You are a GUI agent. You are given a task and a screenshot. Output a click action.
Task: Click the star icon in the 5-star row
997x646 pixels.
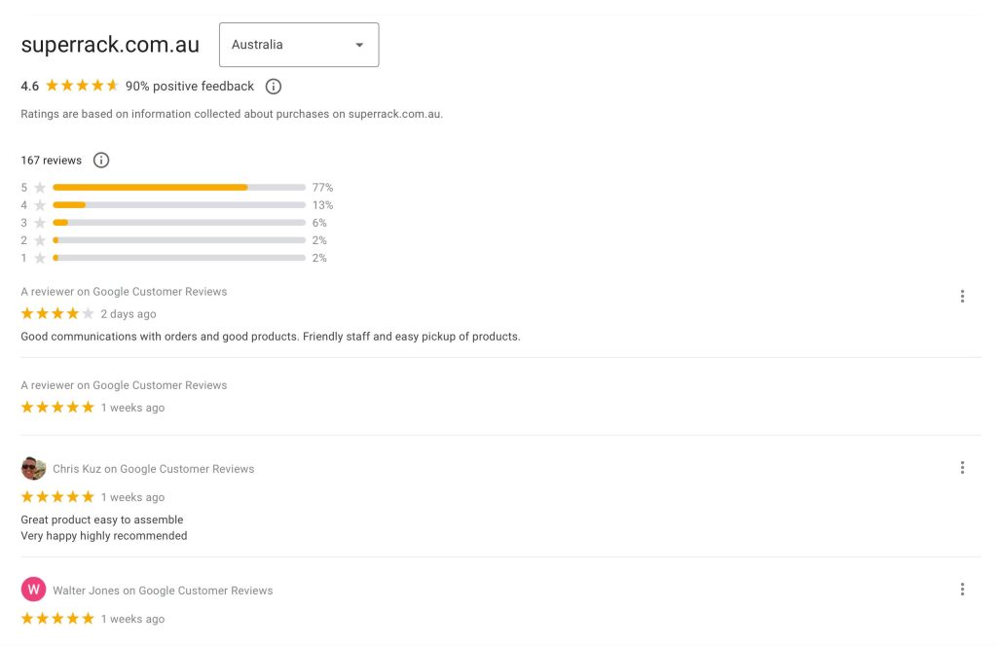(x=39, y=187)
